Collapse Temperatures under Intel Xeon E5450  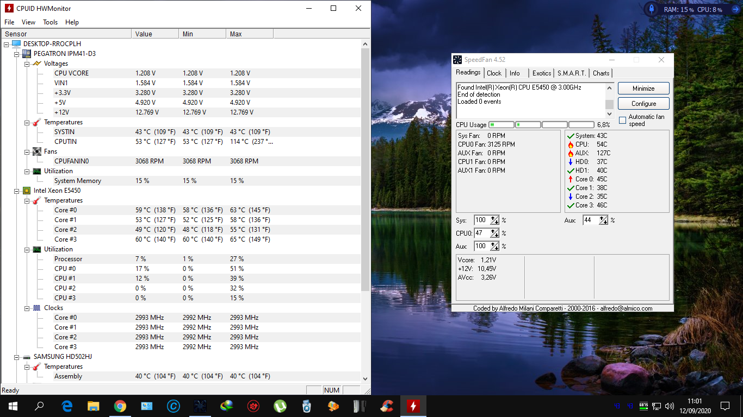point(27,200)
